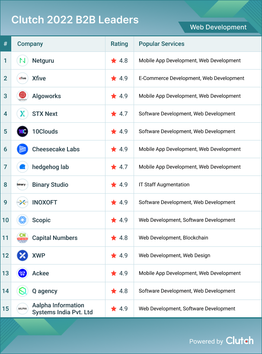Click the Netguru company name

43,61
